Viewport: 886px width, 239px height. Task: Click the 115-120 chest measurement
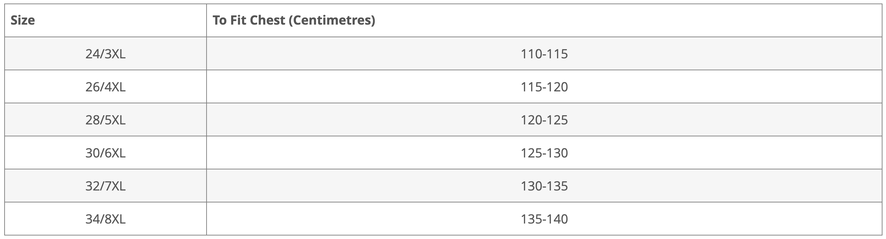click(x=544, y=87)
